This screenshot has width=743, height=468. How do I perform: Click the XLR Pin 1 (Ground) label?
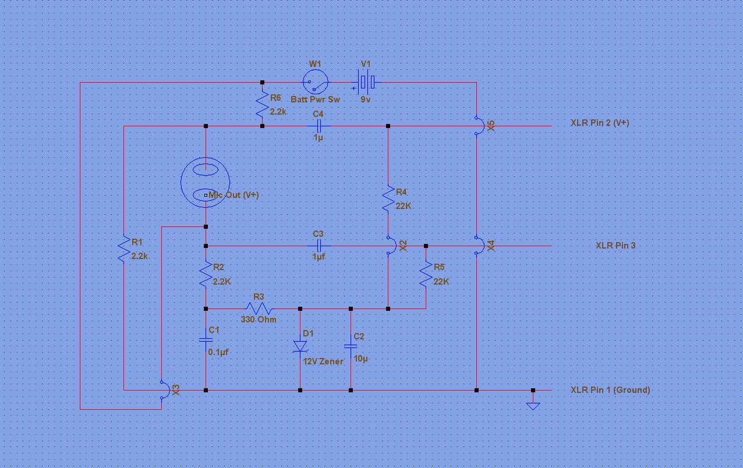click(x=610, y=390)
